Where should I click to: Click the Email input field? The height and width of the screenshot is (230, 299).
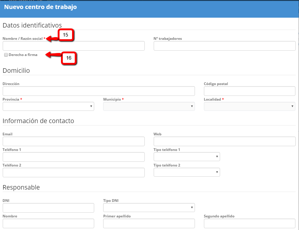pos(74,141)
